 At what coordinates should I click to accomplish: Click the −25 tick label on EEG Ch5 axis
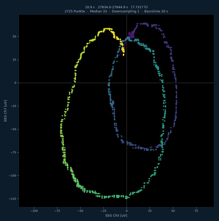coord(103,211)
